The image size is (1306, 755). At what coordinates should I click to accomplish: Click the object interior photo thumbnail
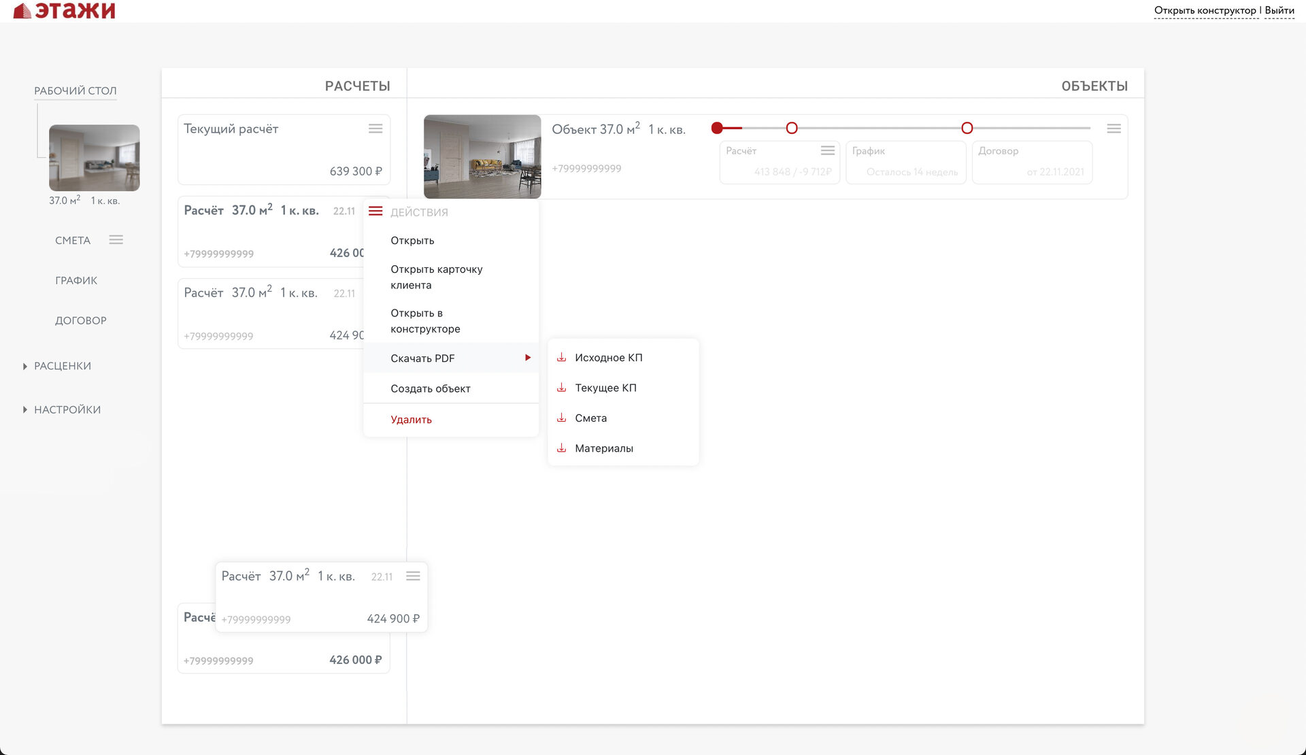[x=482, y=156]
